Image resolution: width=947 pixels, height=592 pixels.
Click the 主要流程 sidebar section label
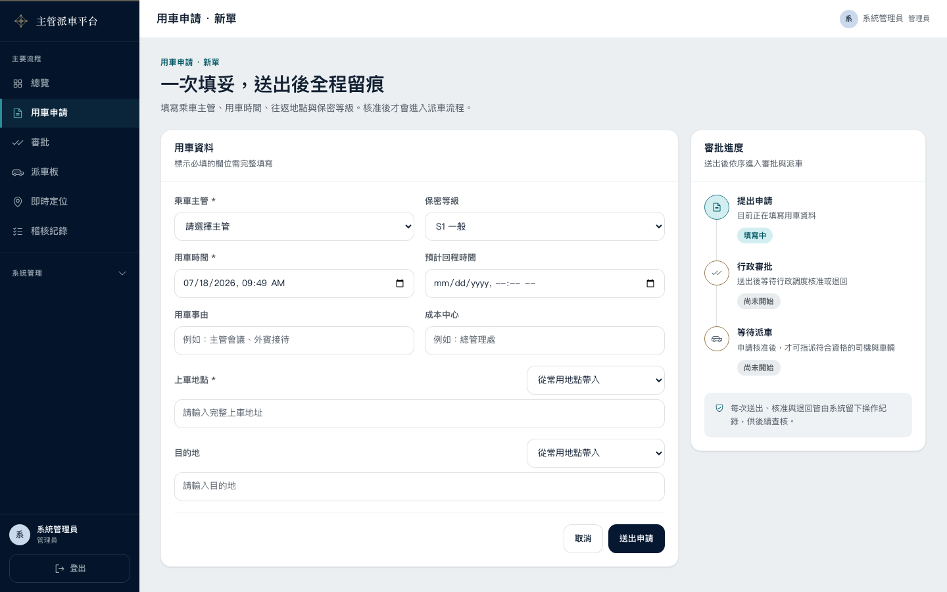(x=26, y=59)
